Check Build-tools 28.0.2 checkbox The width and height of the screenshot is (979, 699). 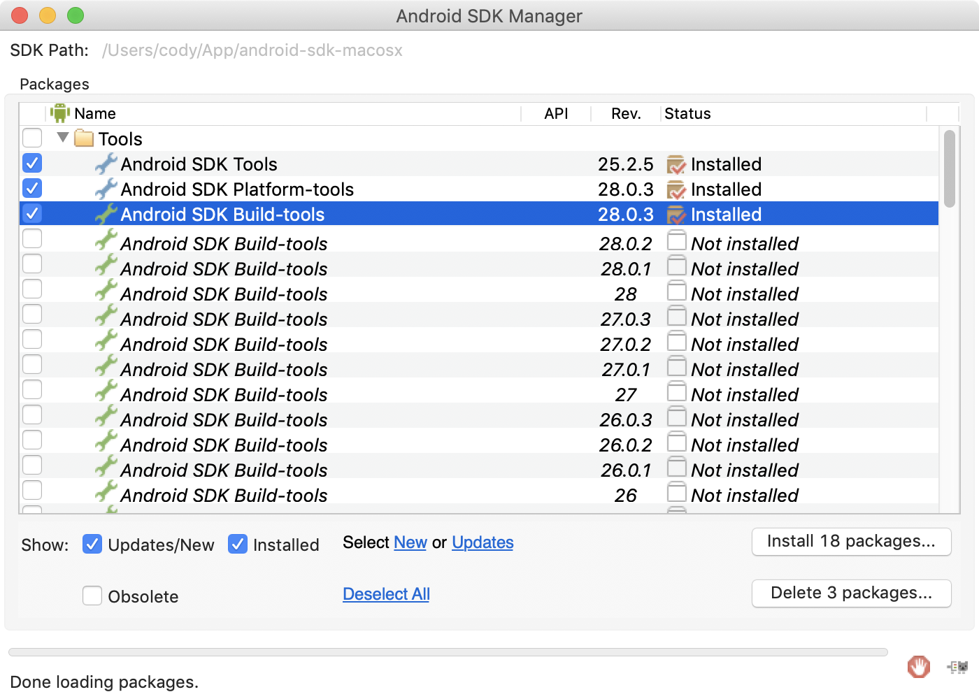point(32,238)
